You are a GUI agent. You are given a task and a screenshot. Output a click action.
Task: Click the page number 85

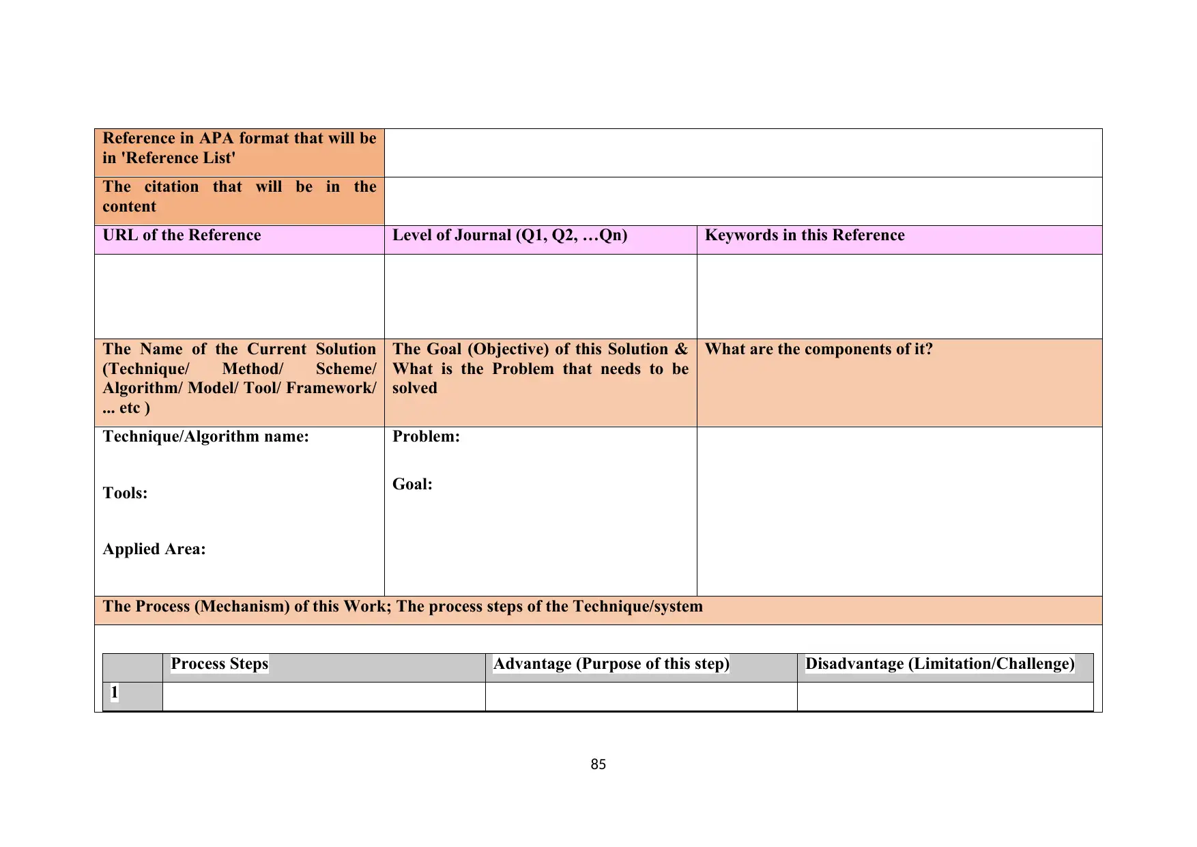pyautogui.click(x=598, y=764)
